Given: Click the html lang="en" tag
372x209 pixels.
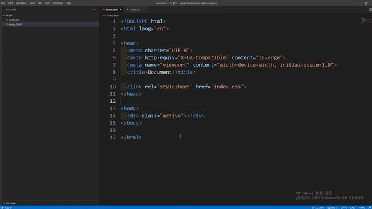Looking at the screenshot, I should coord(145,28).
